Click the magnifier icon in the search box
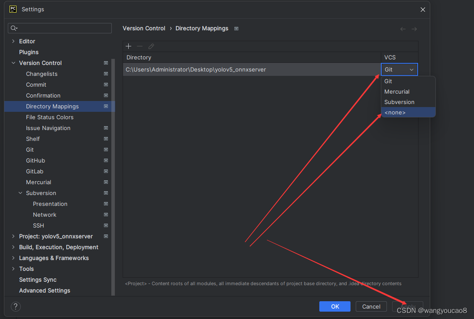The image size is (474, 319). [x=14, y=28]
